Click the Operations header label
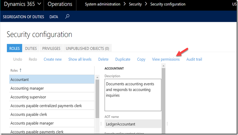 60,4
